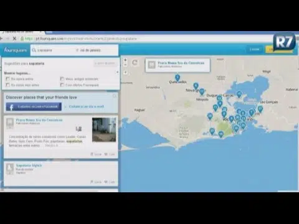
Task: Tick the Meus amigos estiveram checkbox
Action: pyautogui.click(x=62, y=79)
